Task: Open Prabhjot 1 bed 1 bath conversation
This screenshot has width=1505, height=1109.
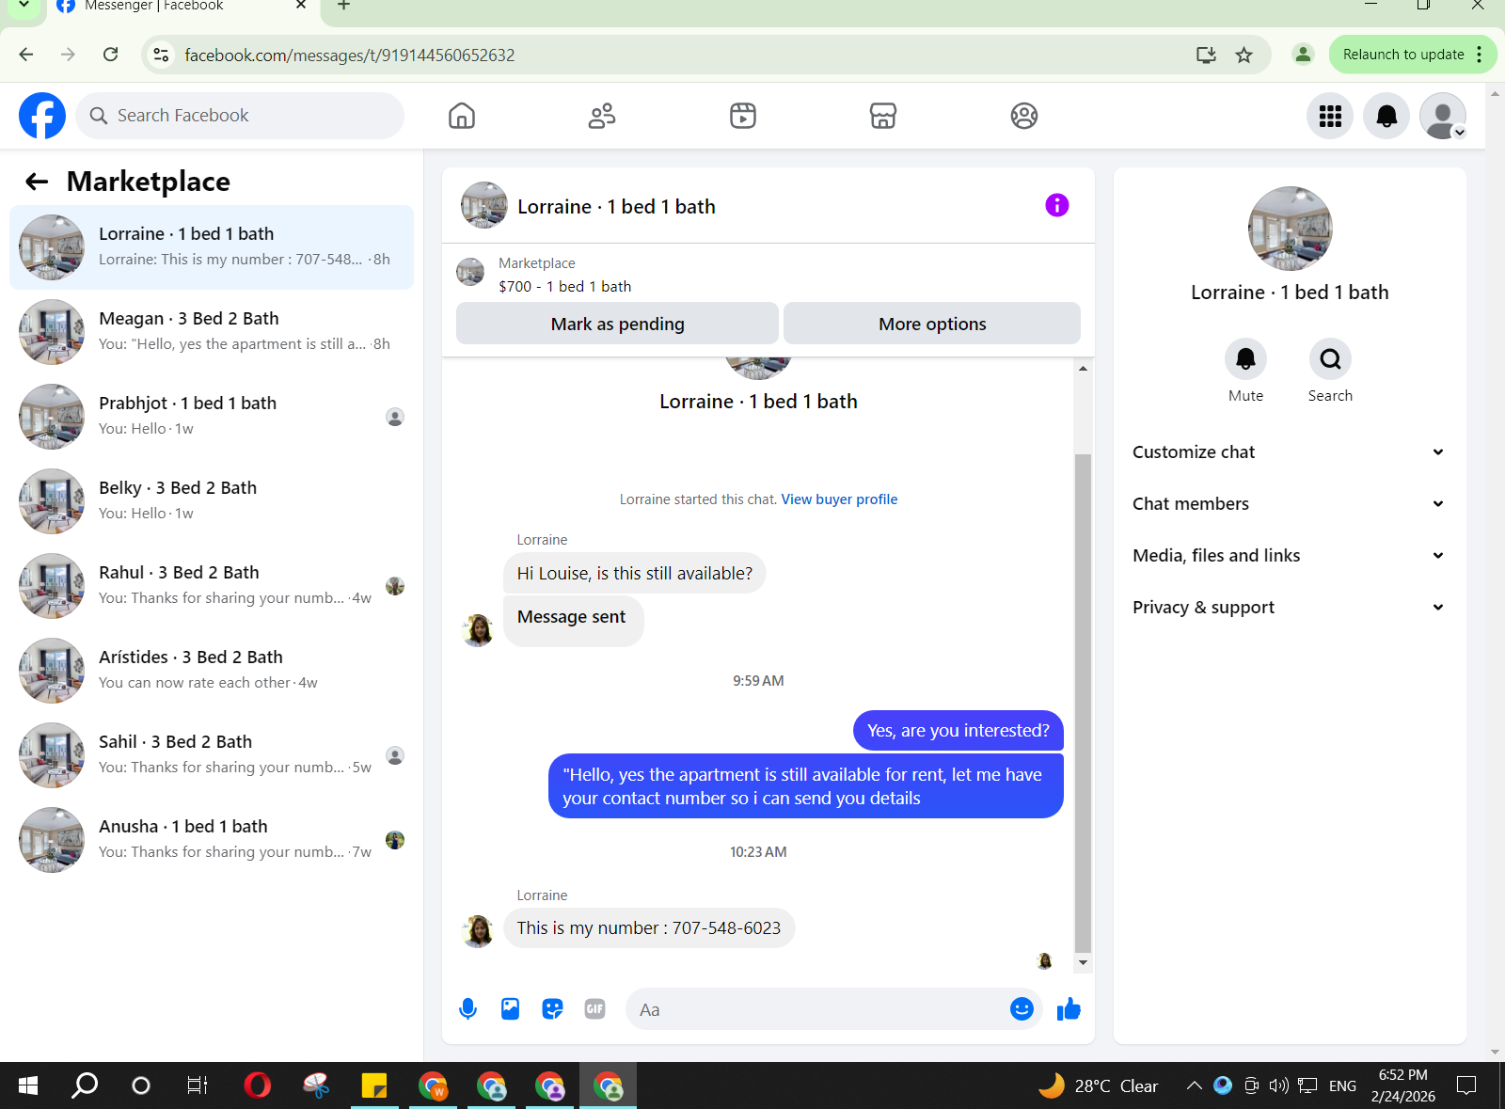Action: click(x=212, y=417)
